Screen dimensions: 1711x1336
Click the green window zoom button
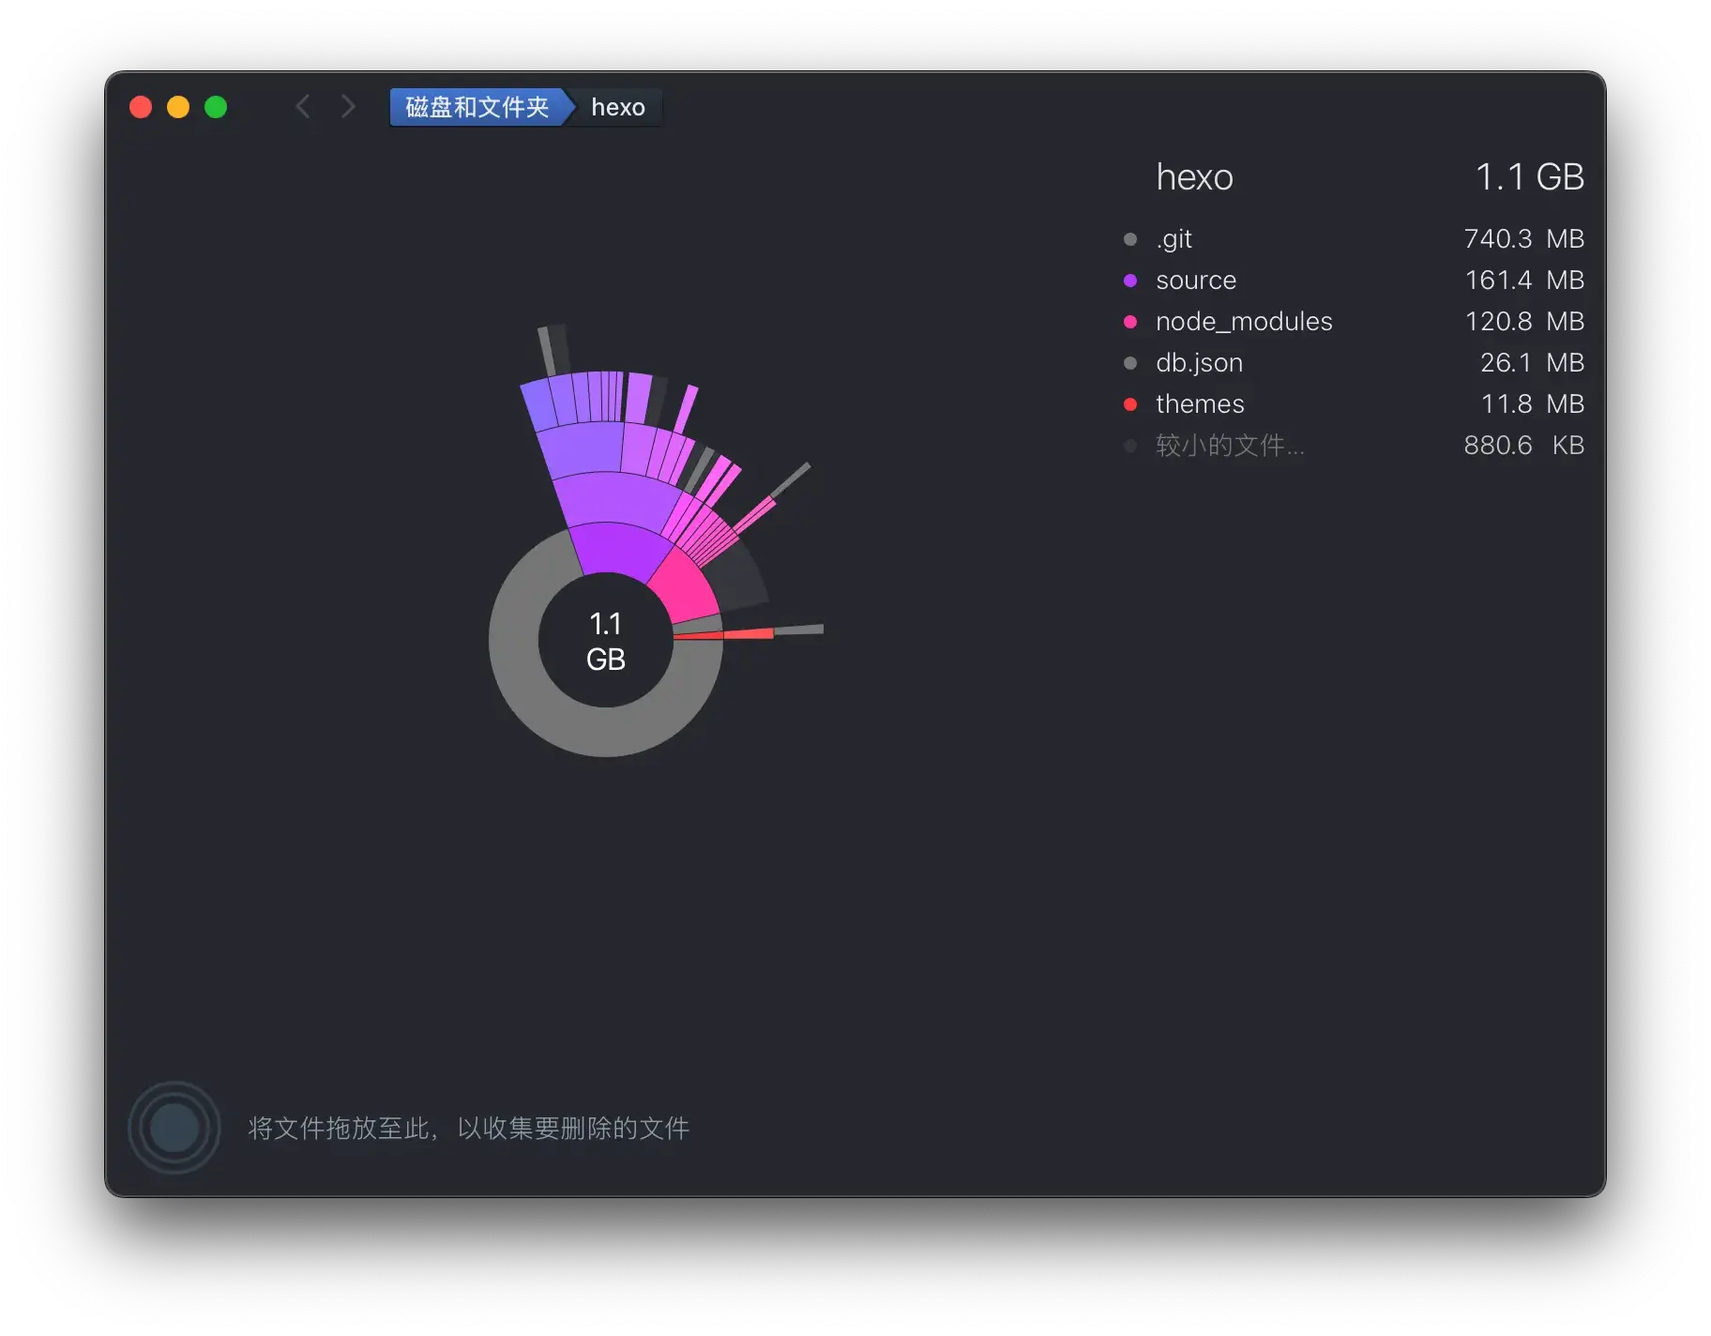pyautogui.click(x=216, y=107)
